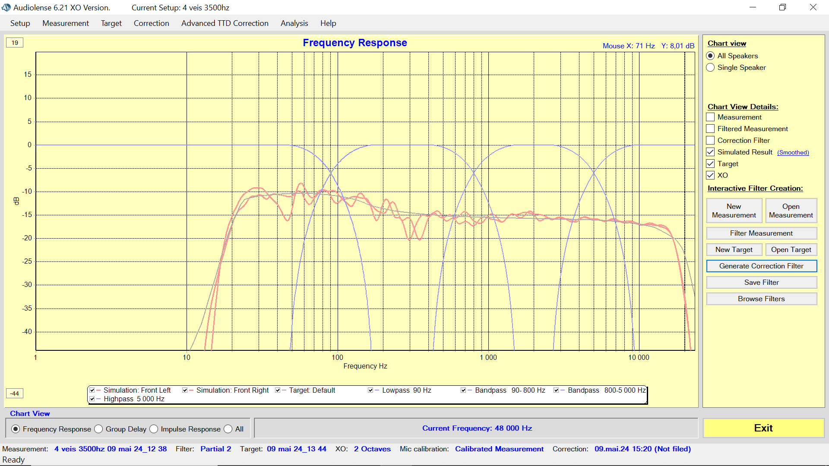Enable the Correction Filter checkbox
829x466 pixels.
pyautogui.click(x=710, y=140)
